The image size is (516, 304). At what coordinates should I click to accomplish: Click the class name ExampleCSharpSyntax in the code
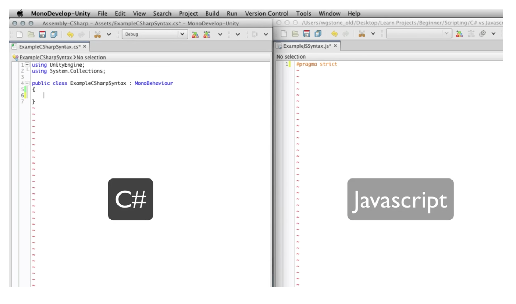tap(98, 83)
